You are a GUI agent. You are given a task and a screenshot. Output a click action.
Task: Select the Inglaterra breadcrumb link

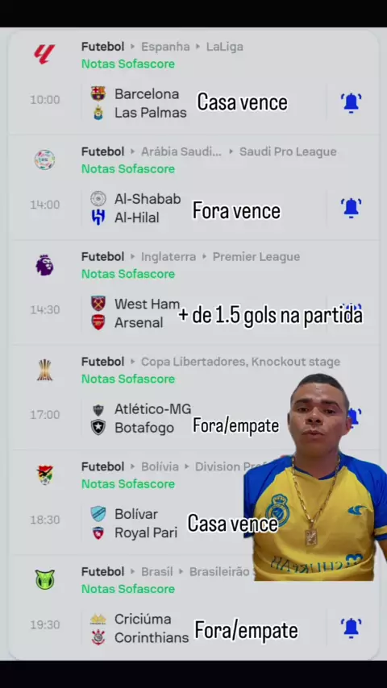(169, 257)
